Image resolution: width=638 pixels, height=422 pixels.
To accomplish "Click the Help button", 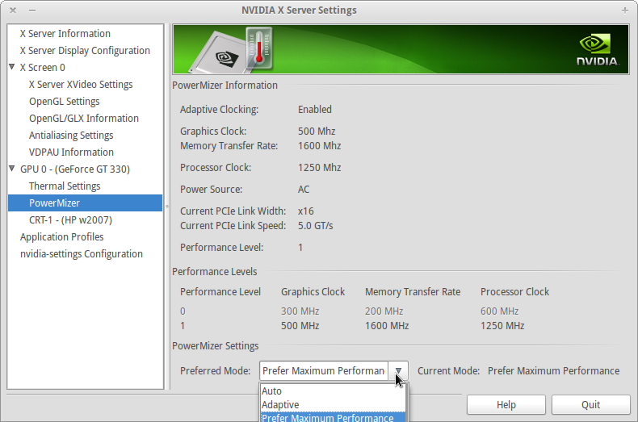I will point(506,405).
